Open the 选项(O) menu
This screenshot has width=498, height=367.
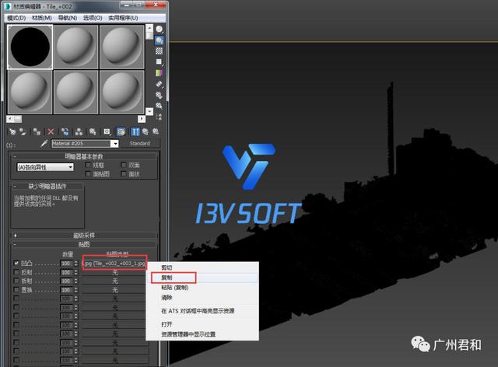(93, 18)
